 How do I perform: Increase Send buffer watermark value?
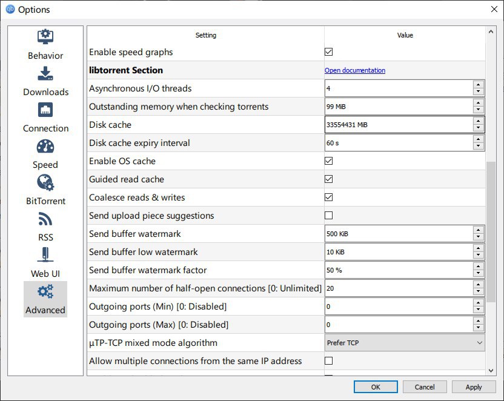coord(479,230)
